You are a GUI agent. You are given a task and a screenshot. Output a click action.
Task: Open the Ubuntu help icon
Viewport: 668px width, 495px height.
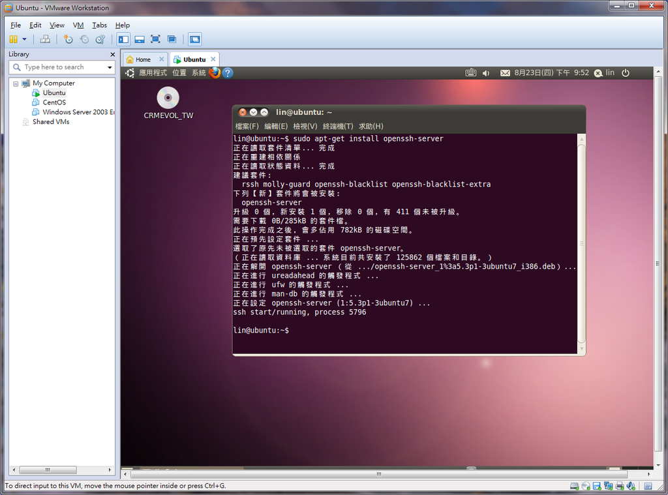(228, 73)
